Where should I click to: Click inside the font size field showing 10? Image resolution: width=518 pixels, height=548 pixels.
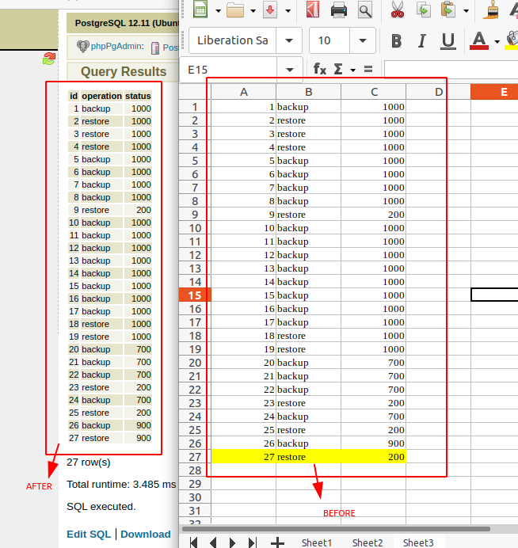(329, 40)
